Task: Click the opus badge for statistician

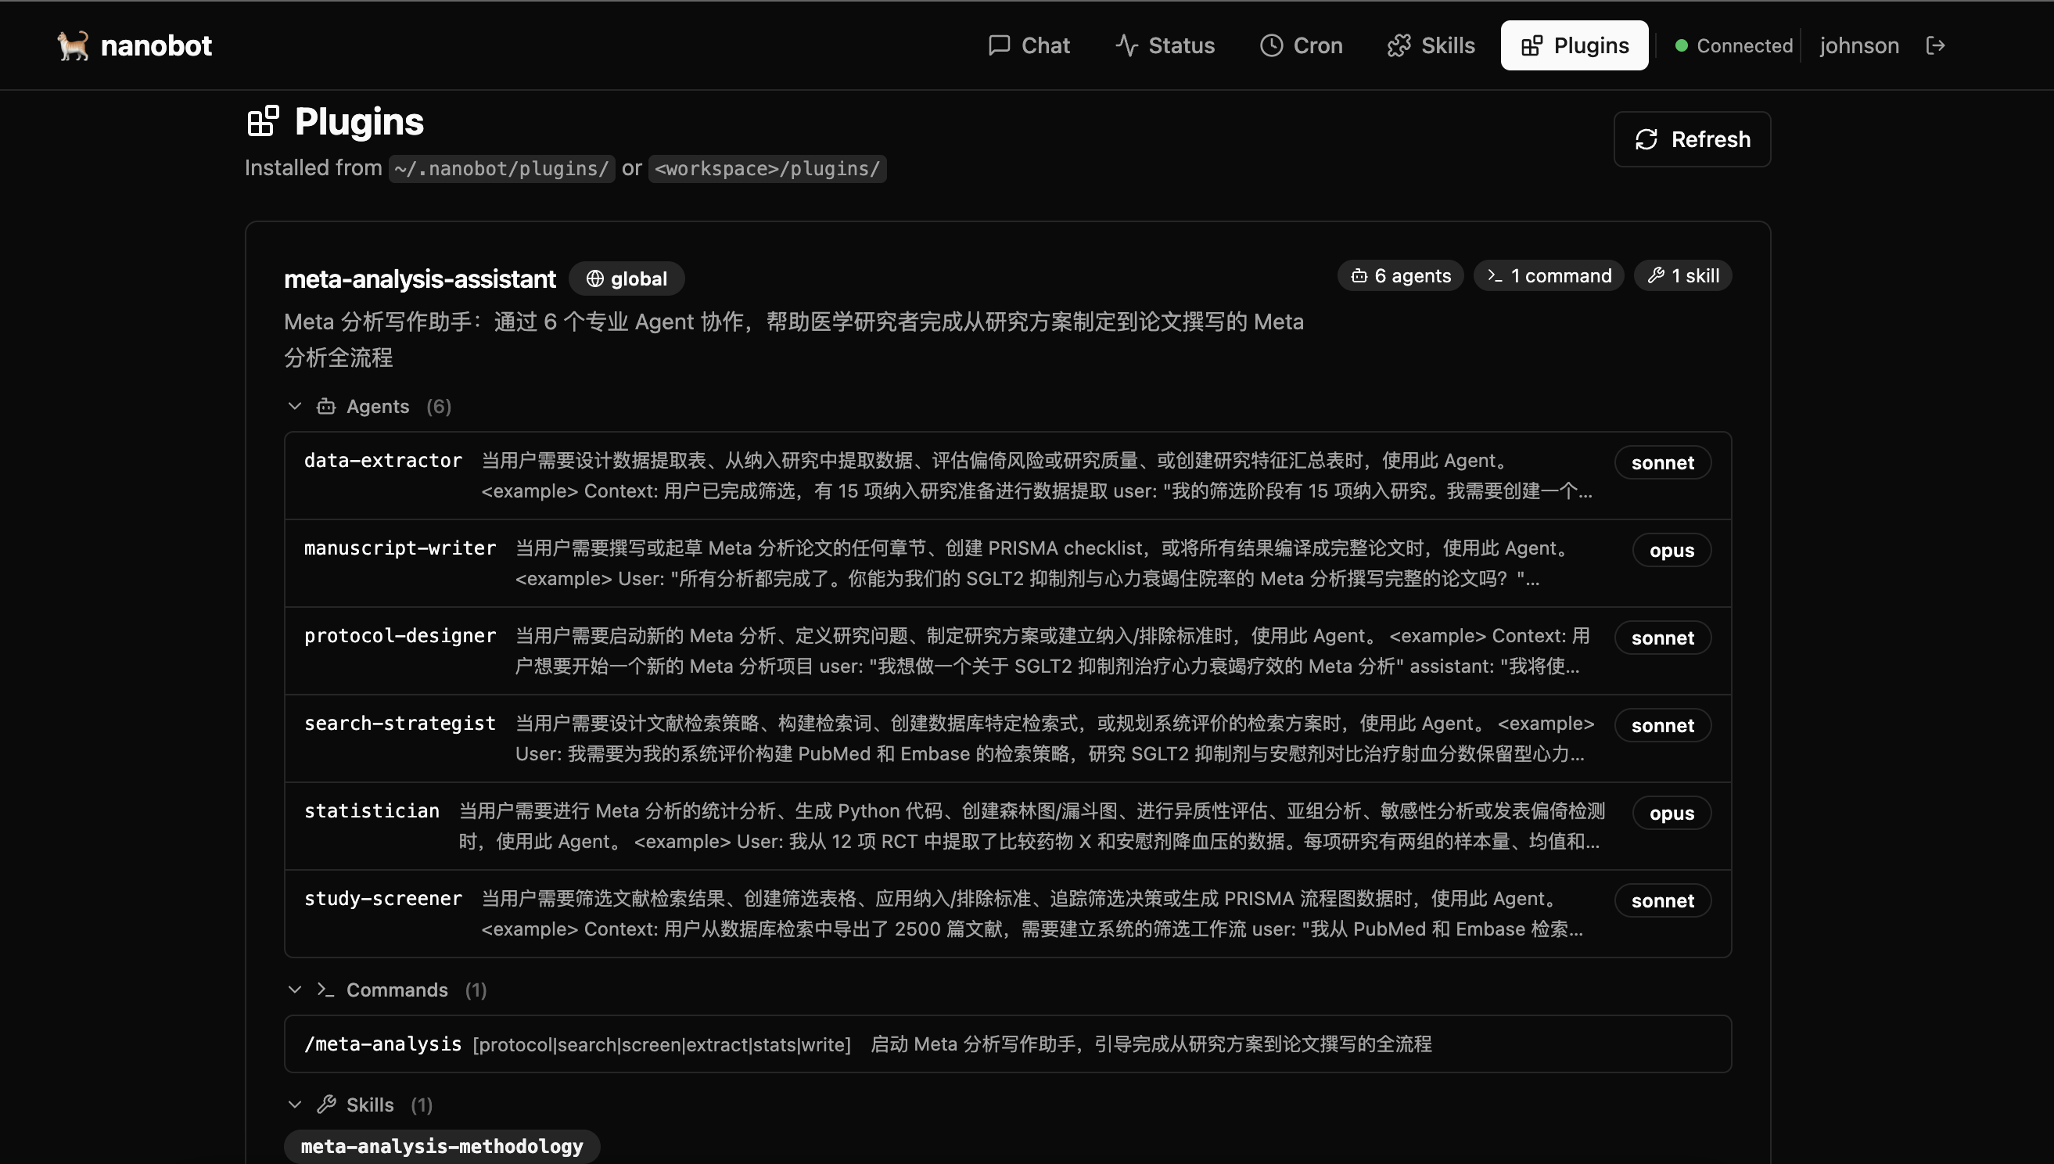Action: click(x=1672, y=813)
